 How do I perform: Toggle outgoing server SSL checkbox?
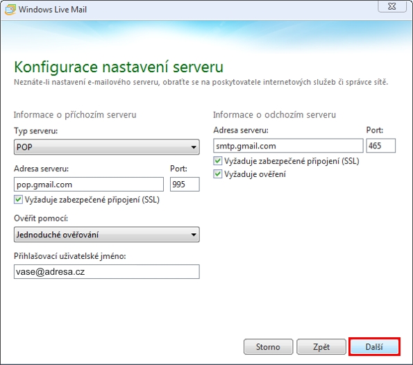coord(217,161)
